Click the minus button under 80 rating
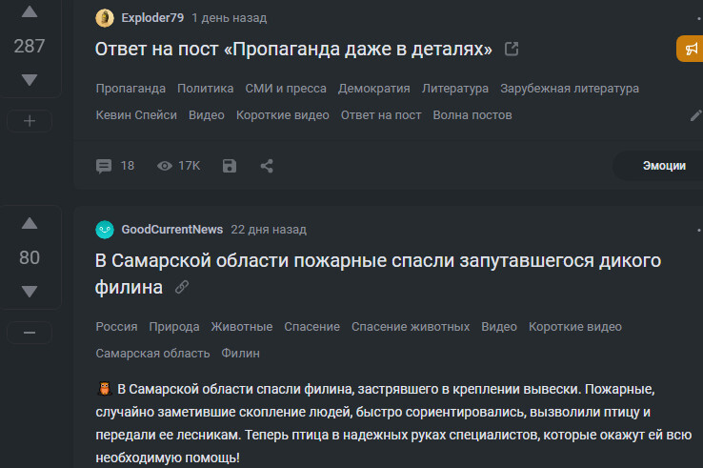 tap(30, 332)
